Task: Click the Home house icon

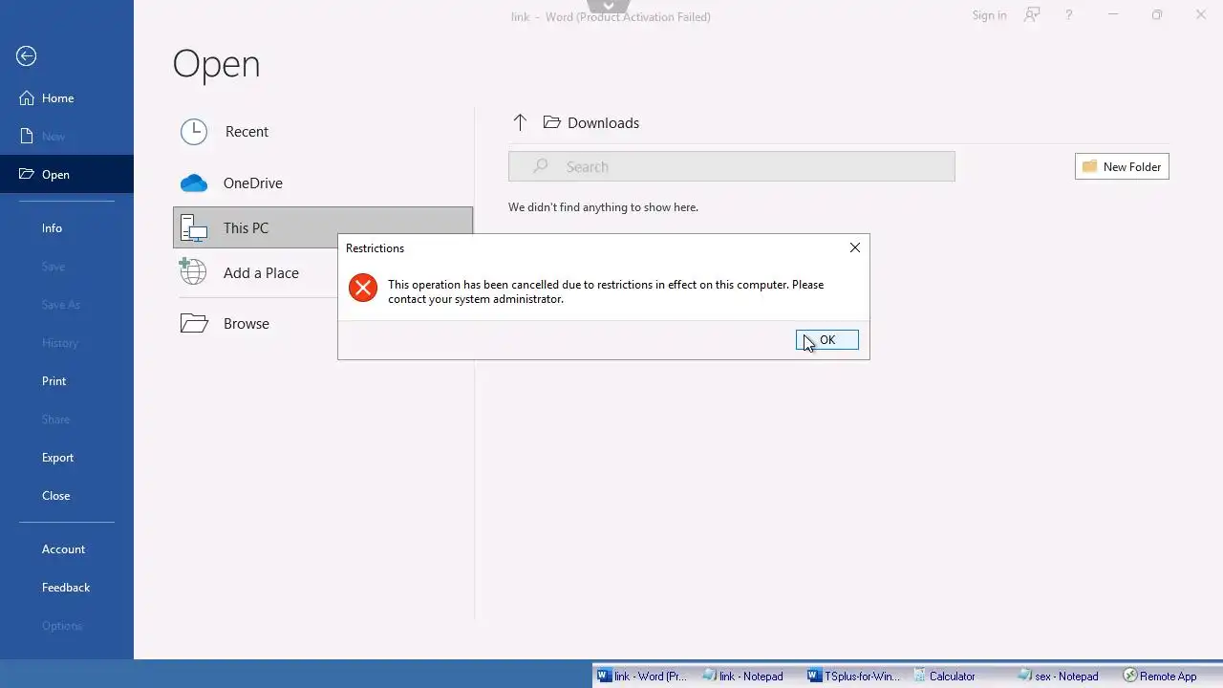Action: pos(27,98)
